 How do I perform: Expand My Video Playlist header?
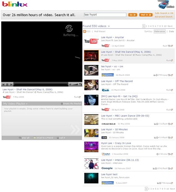[x=15, y=104]
